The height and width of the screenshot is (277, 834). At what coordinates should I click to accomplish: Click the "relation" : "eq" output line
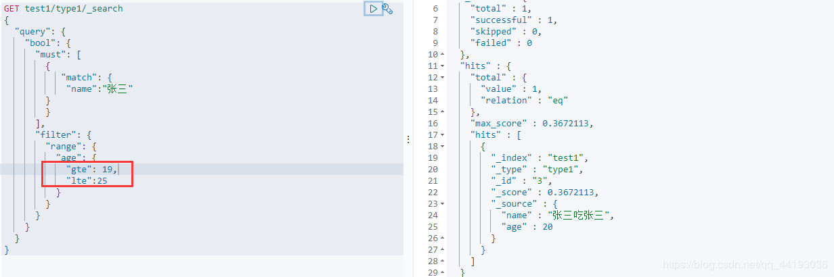pos(524,100)
